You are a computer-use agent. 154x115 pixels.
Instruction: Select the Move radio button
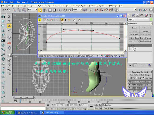point(129,78)
